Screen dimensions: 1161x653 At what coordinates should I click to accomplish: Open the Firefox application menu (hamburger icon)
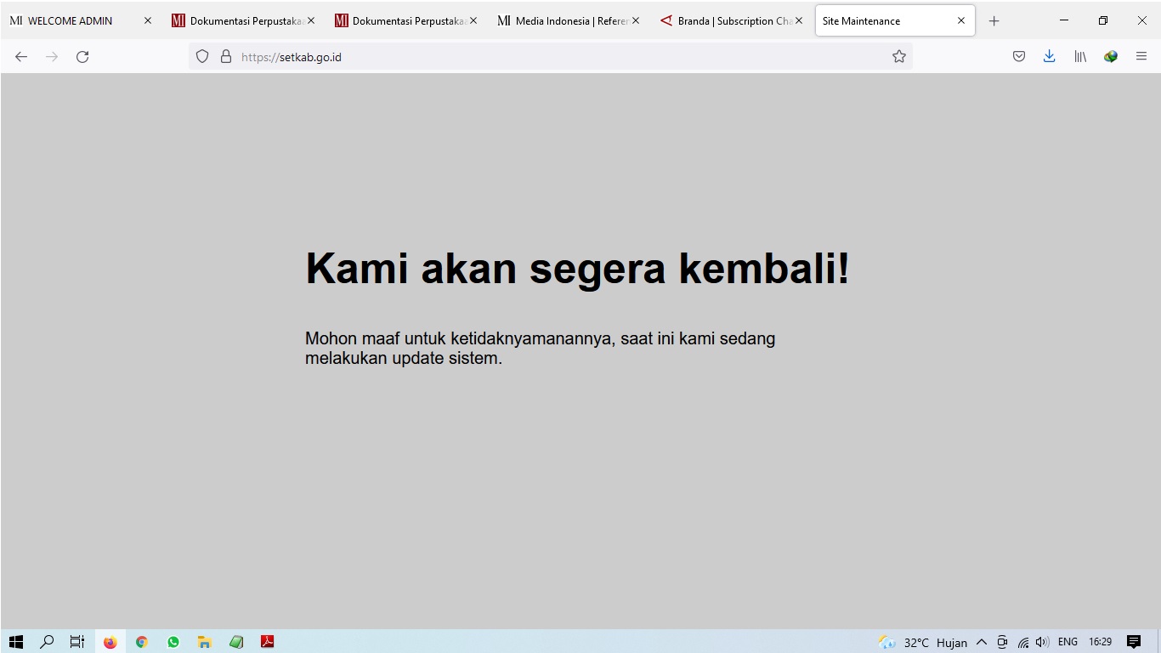[x=1141, y=56]
